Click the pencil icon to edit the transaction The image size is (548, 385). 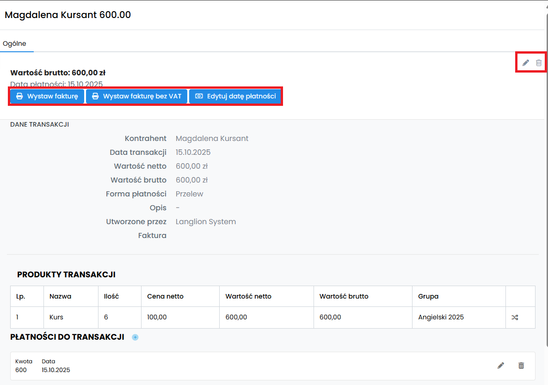click(x=525, y=63)
